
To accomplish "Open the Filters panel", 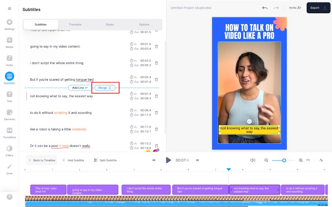I will tap(10, 151).
